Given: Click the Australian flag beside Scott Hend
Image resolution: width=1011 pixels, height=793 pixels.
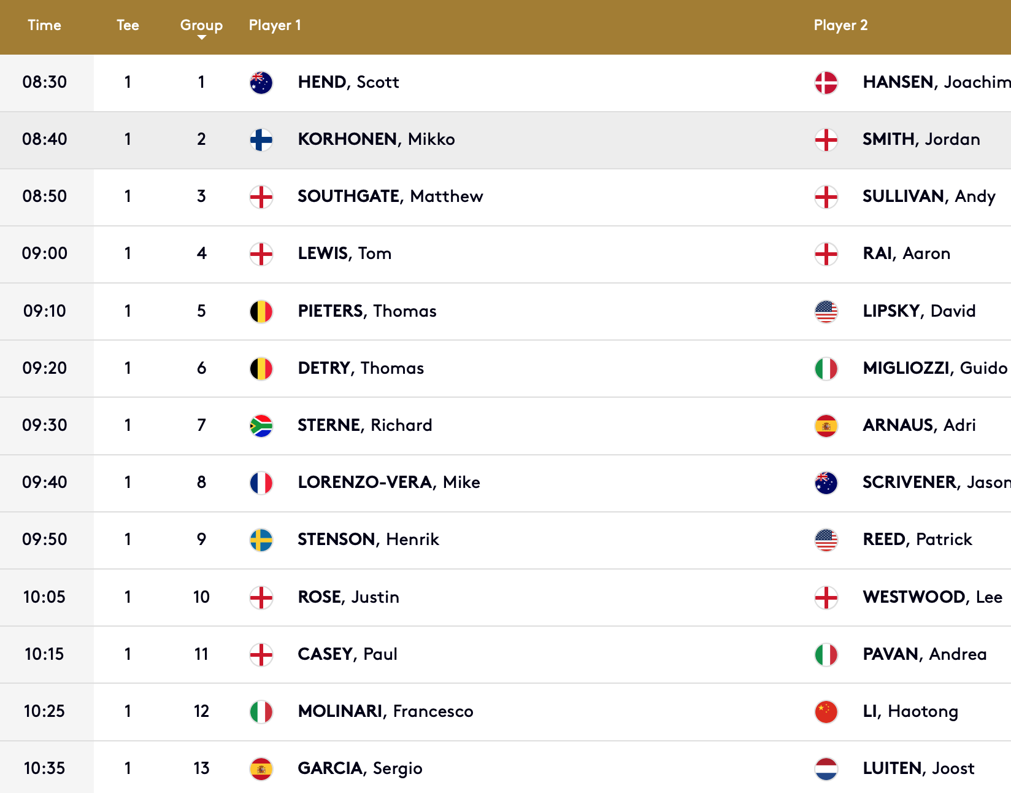Looking at the screenshot, I should [261, 82].
